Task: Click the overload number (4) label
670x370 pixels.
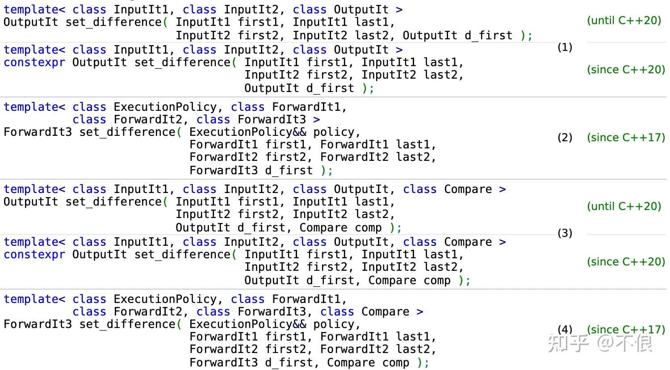Action: (x=565, y=330)
